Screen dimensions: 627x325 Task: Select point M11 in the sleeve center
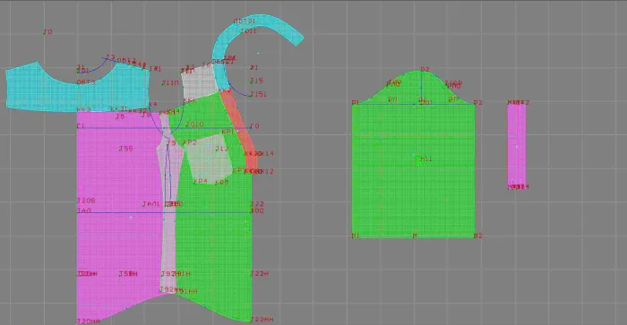[426, 158]
